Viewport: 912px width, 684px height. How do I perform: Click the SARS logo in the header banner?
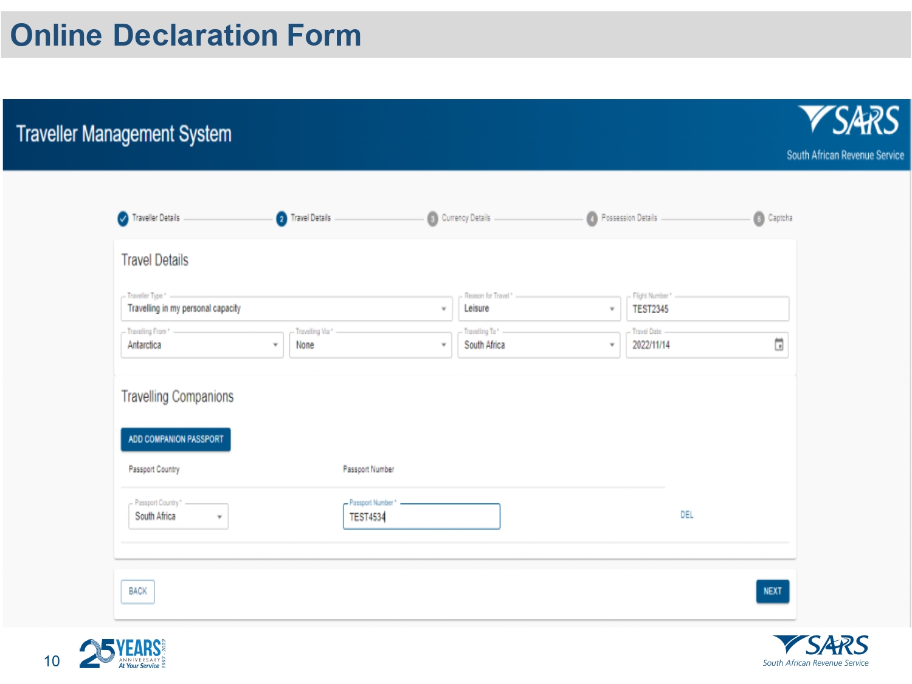pos(849,121)
